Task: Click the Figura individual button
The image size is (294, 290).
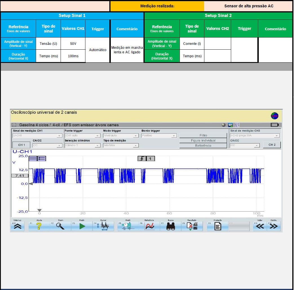Action: pos(203,140)
